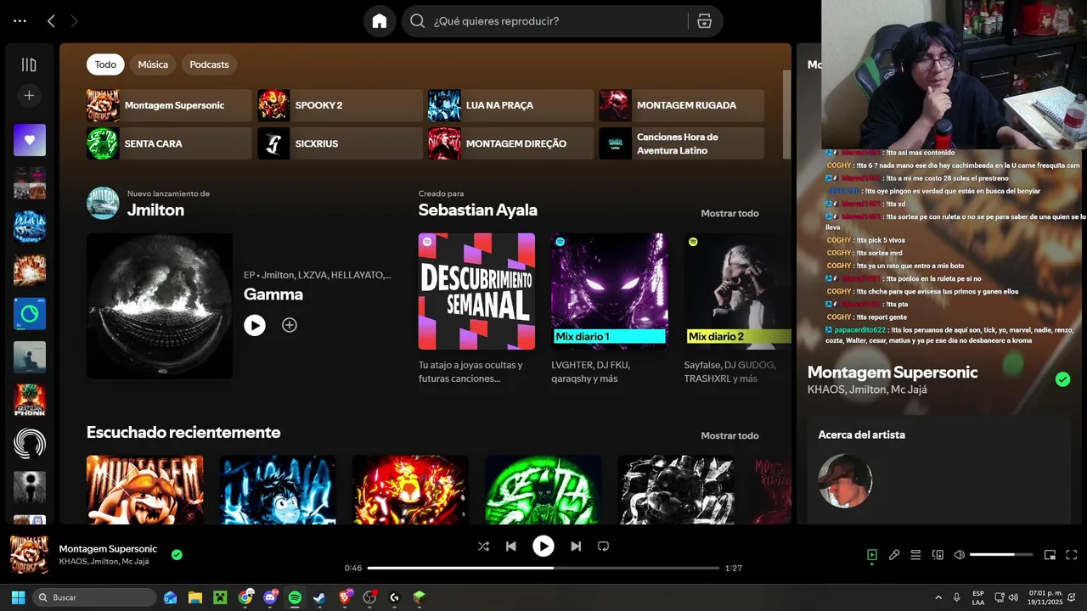
Task: Open Chrome from taskbar
Action: tap(245, 597)
